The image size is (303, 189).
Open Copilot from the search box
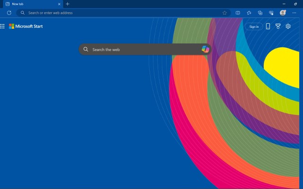(x=205, y=49)
